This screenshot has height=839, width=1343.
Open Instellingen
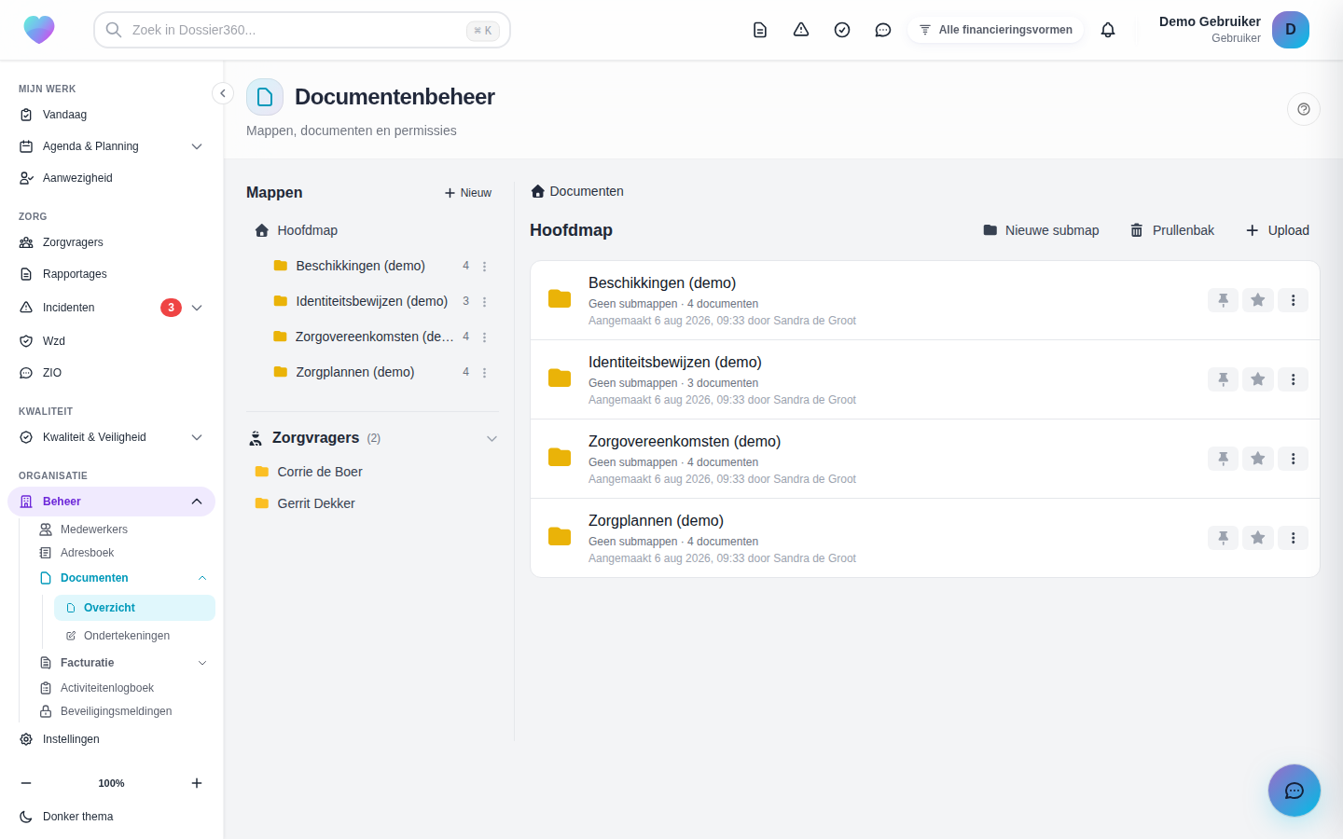[112, 739]
